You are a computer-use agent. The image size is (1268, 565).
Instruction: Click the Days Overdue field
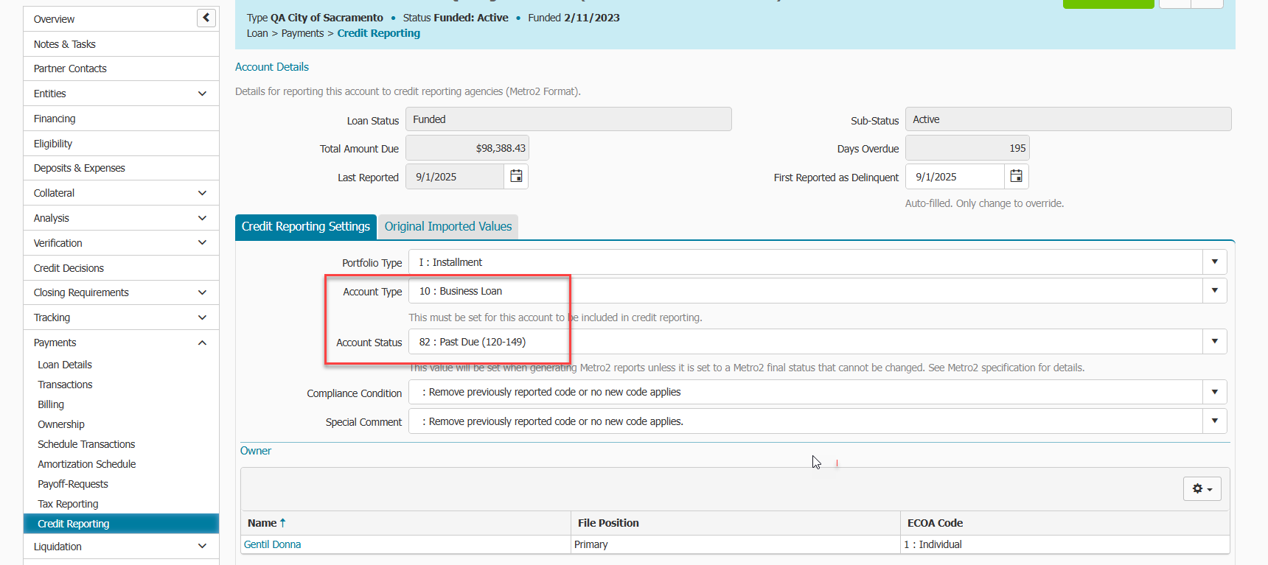click(967, 148)
